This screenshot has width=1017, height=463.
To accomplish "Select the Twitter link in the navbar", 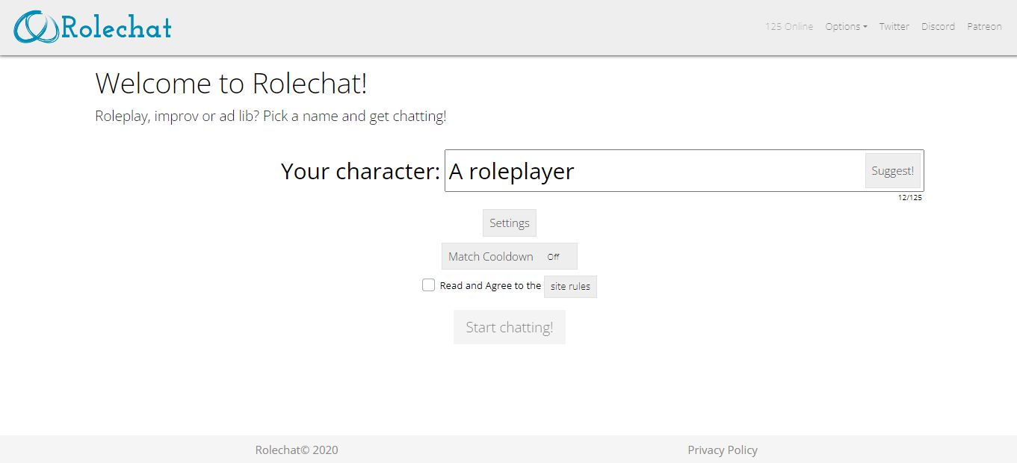I will pos(894,26).
